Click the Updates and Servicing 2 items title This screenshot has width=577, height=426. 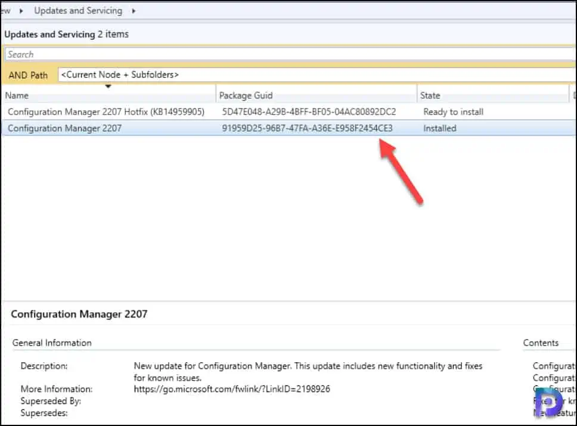click(x=67, y=34)
